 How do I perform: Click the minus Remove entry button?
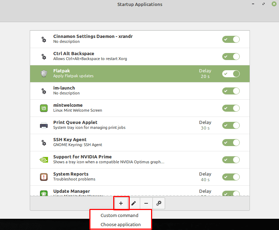pos(146,203)
